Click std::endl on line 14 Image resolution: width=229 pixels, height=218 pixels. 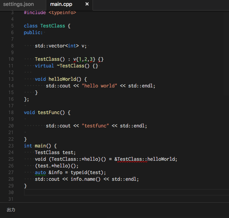tap(140, 86)
